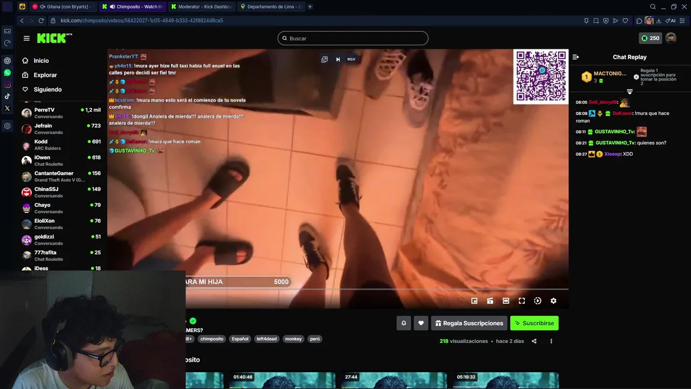Open the Kick user avatar menu

tap(671, 38)
